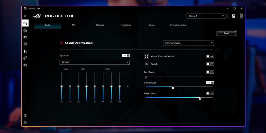
Task: Click the 8K equalizer band handle
Action: [x=111, y=86]
